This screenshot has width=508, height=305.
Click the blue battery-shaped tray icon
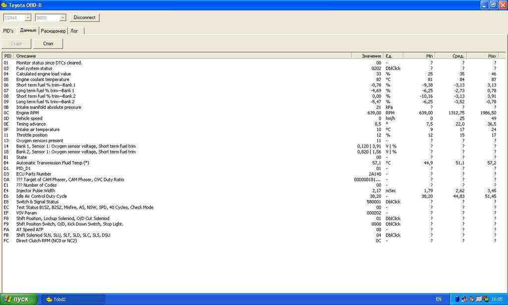point(457,299)
